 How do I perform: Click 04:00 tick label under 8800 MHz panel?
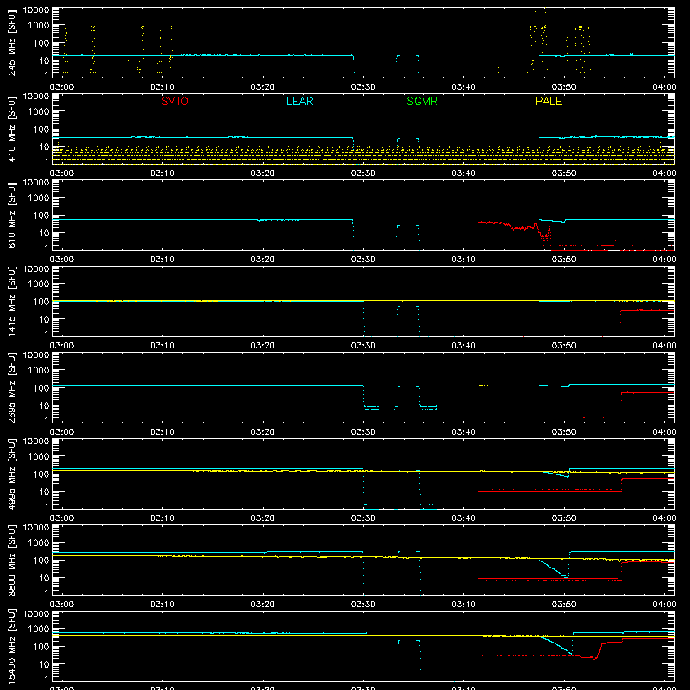coord(664,605)
